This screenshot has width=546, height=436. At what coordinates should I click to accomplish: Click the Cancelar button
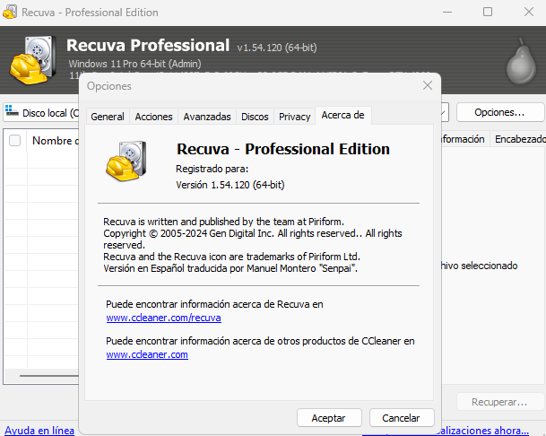click(400, 418)
